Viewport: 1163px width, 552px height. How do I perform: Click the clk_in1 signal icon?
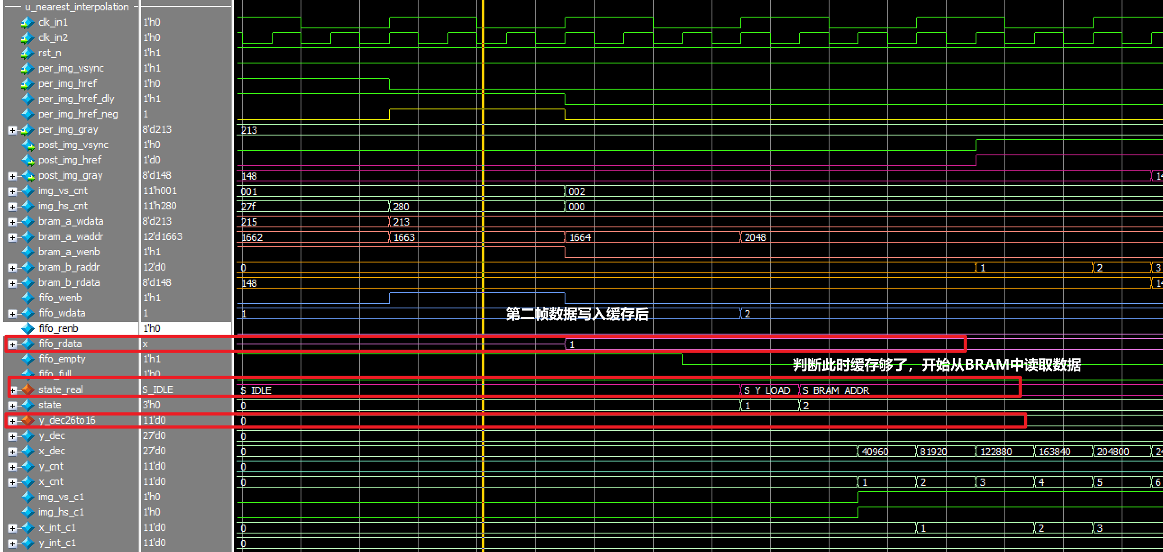[x=27, y=22]
